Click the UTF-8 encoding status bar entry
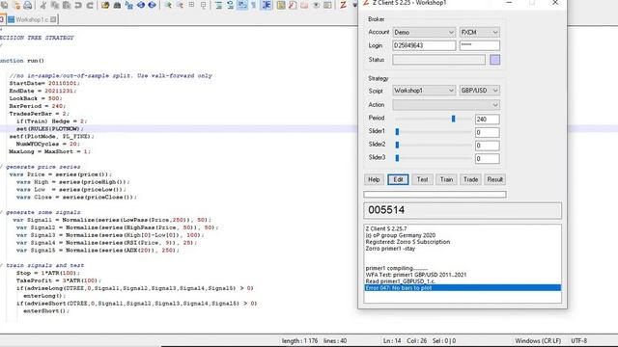Screen dimensions: 618x347 579,340
